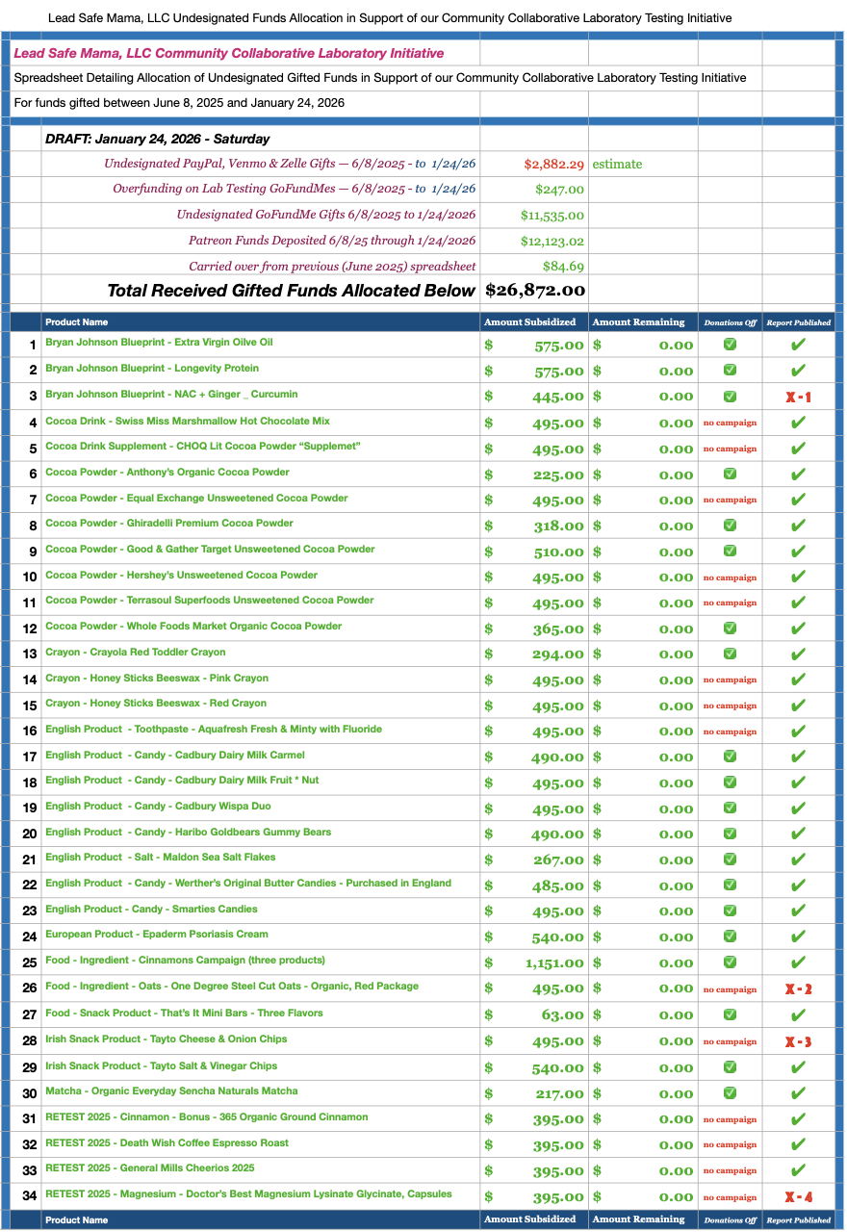Click the top Amount Subsidized column header
This screenshot has width=847, height=1232.
[x=529, y=322]
